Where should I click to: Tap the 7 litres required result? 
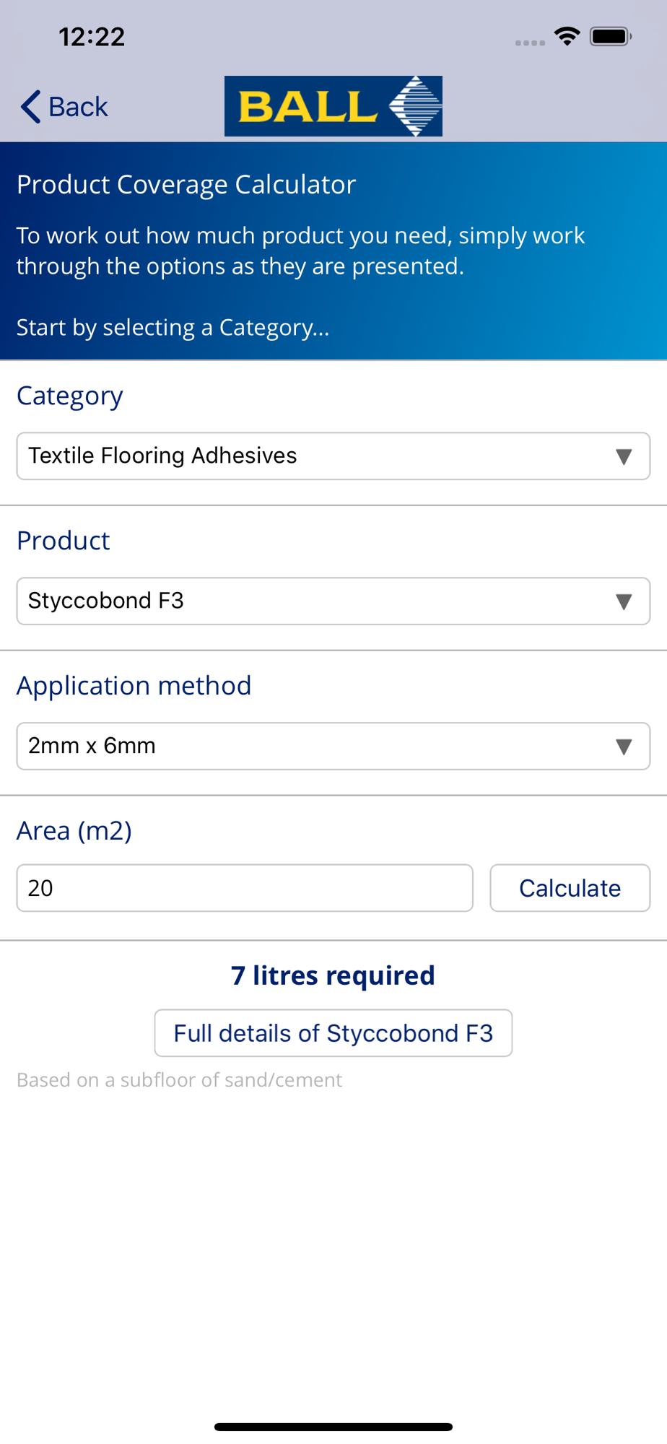pos(333,975)
